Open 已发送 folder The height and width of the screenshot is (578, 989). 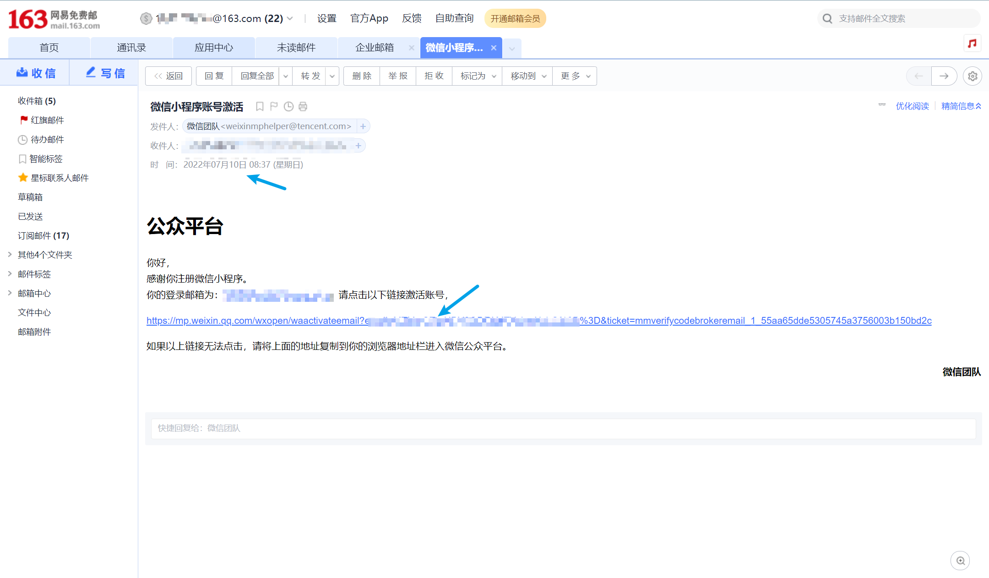30,216
